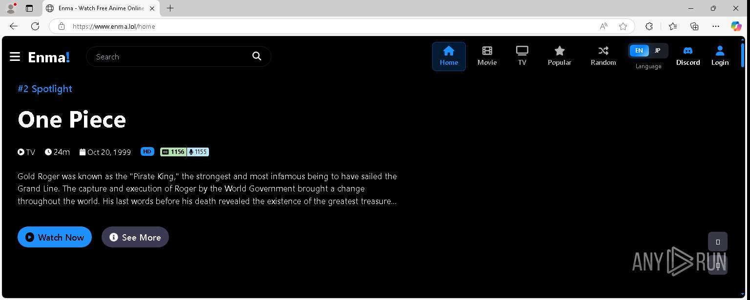Open the Favorites list
Viewport: 750px width, 300px height.
click(673, 26)
